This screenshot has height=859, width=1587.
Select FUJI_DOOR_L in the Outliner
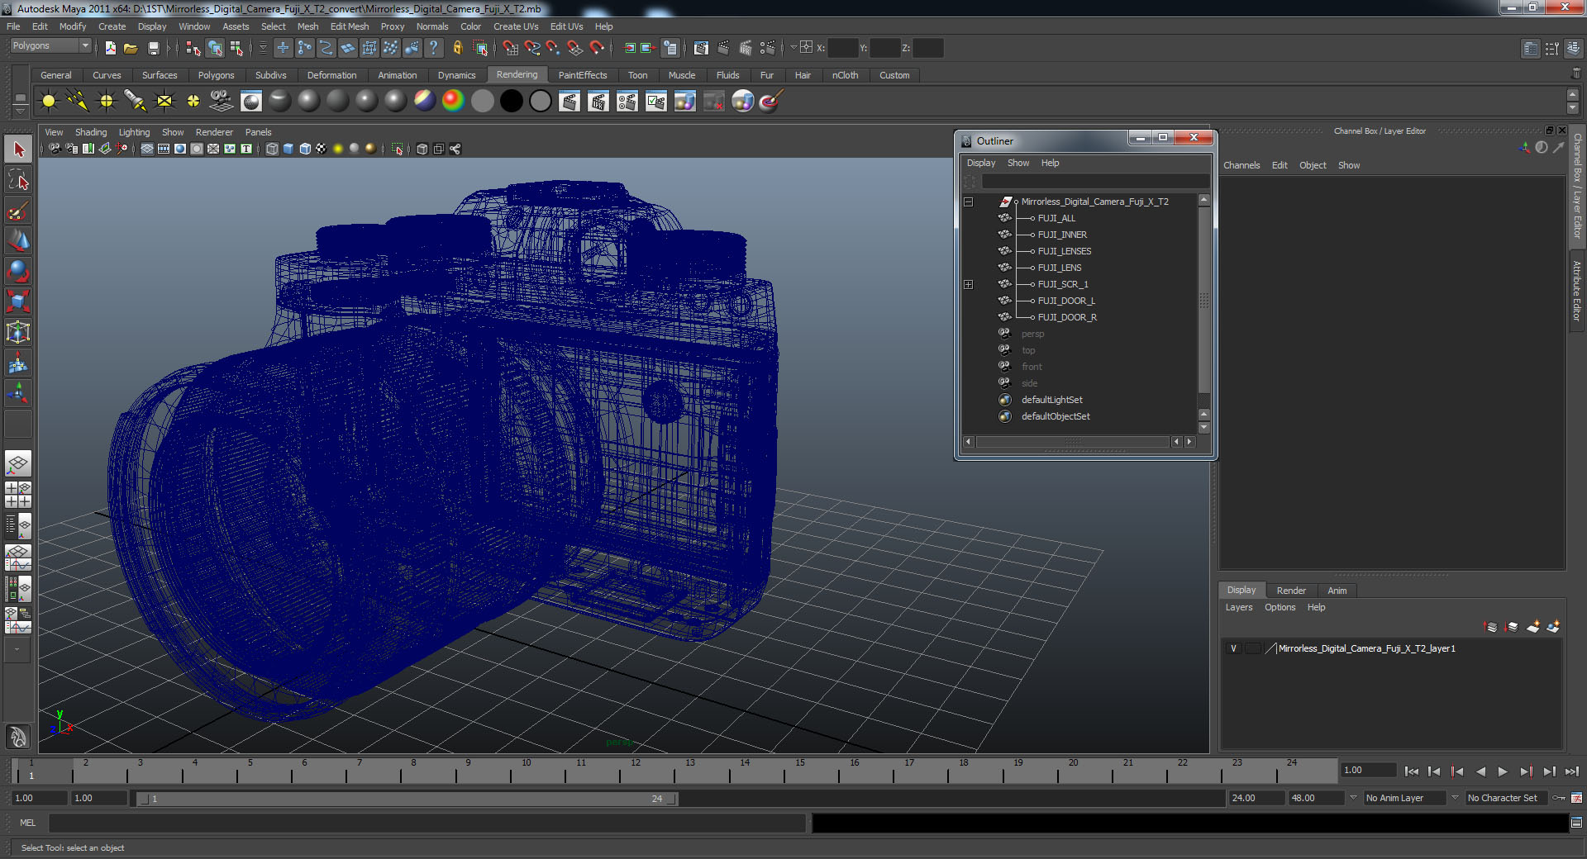1066,301
